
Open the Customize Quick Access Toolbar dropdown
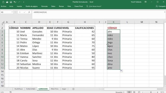pyautogui.click(x=24, y=2)
